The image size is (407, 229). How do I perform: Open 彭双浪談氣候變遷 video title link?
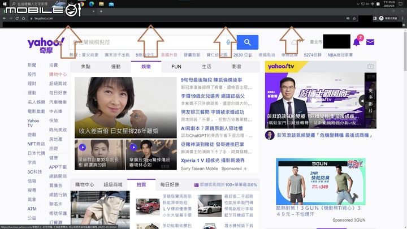[324, 135]
